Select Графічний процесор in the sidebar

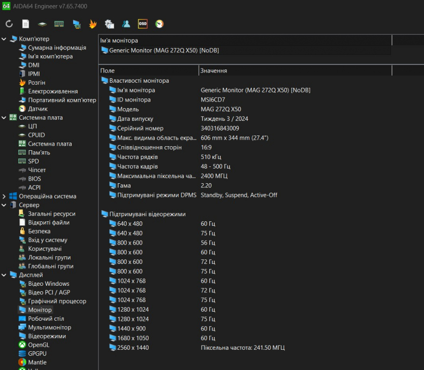coord(57,301)
